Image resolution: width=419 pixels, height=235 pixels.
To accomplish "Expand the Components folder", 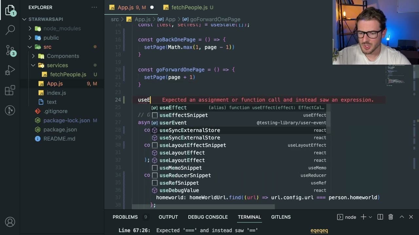I will [x=33, y=56].
